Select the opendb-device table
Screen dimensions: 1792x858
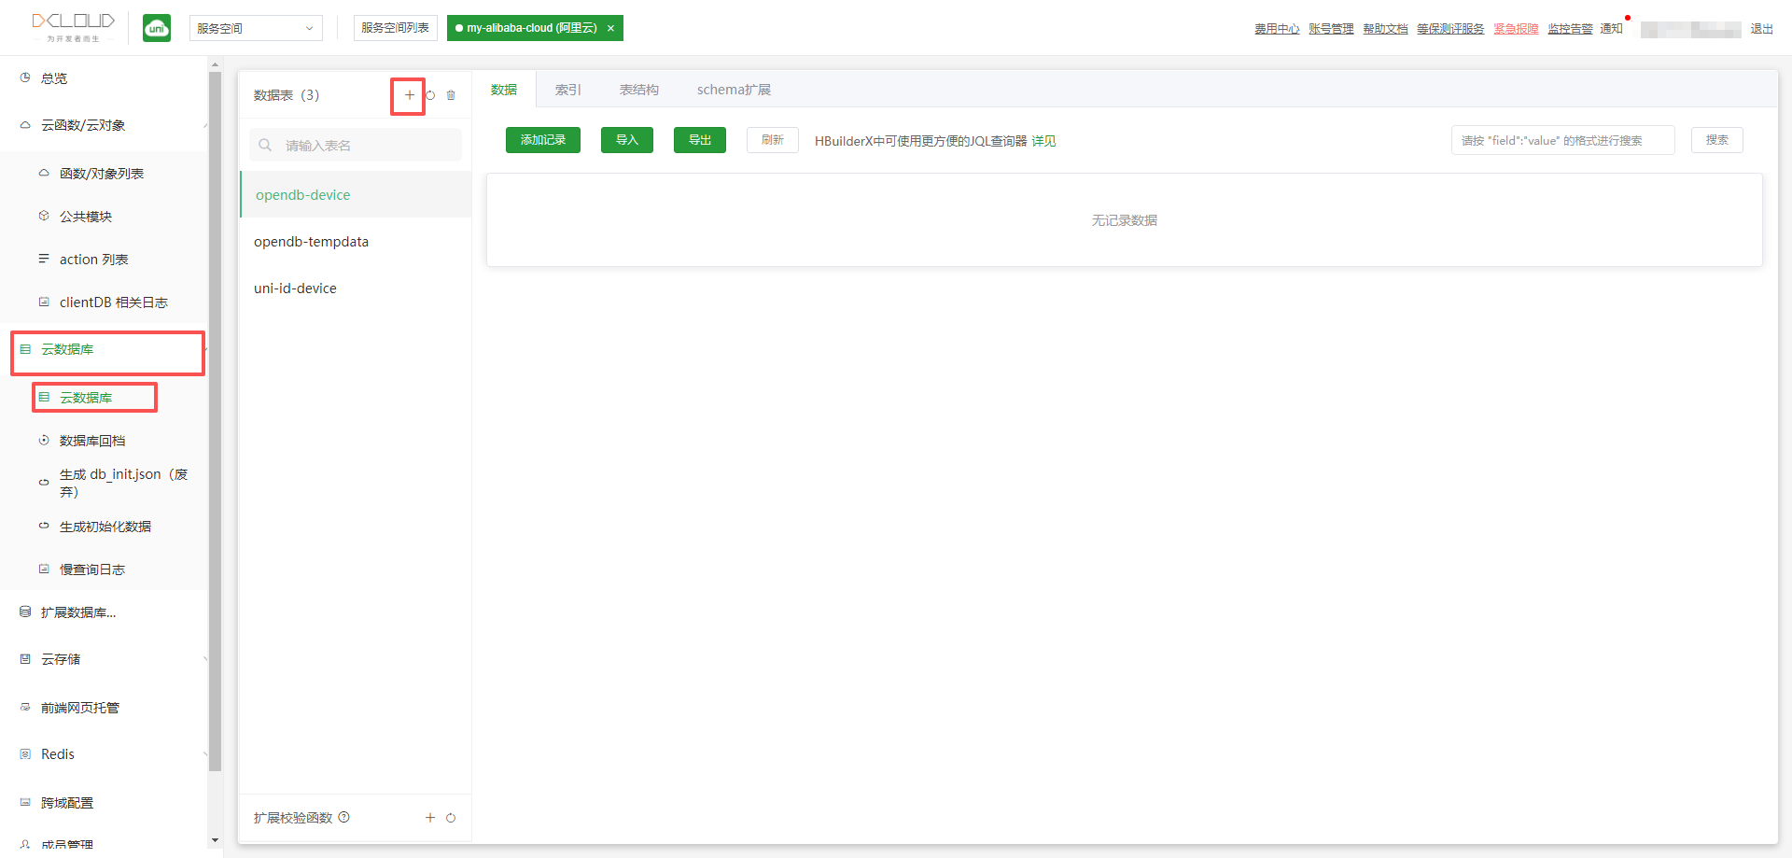pyautogui.click(x=356, y=194)
